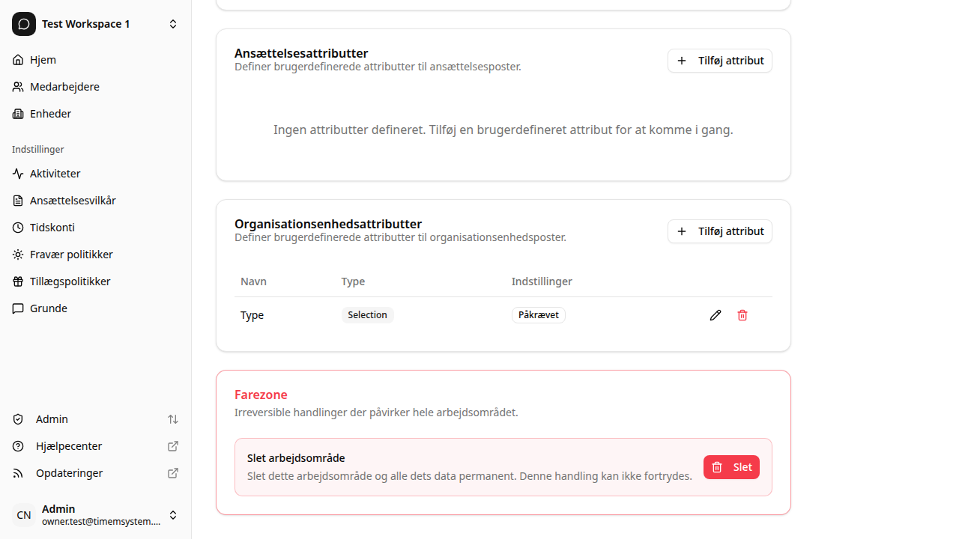Select Aktiviteter under Indstillinger

pos(18,173)
